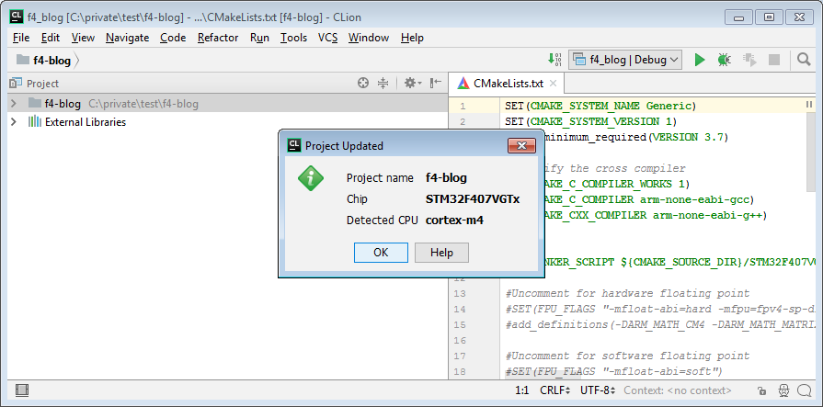Click the Uncomment for software floating point comment

[628, 356]
